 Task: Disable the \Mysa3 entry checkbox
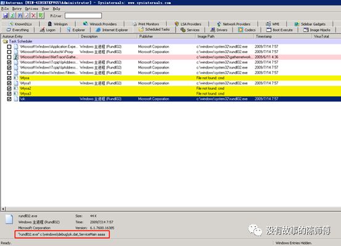[9, 93]
